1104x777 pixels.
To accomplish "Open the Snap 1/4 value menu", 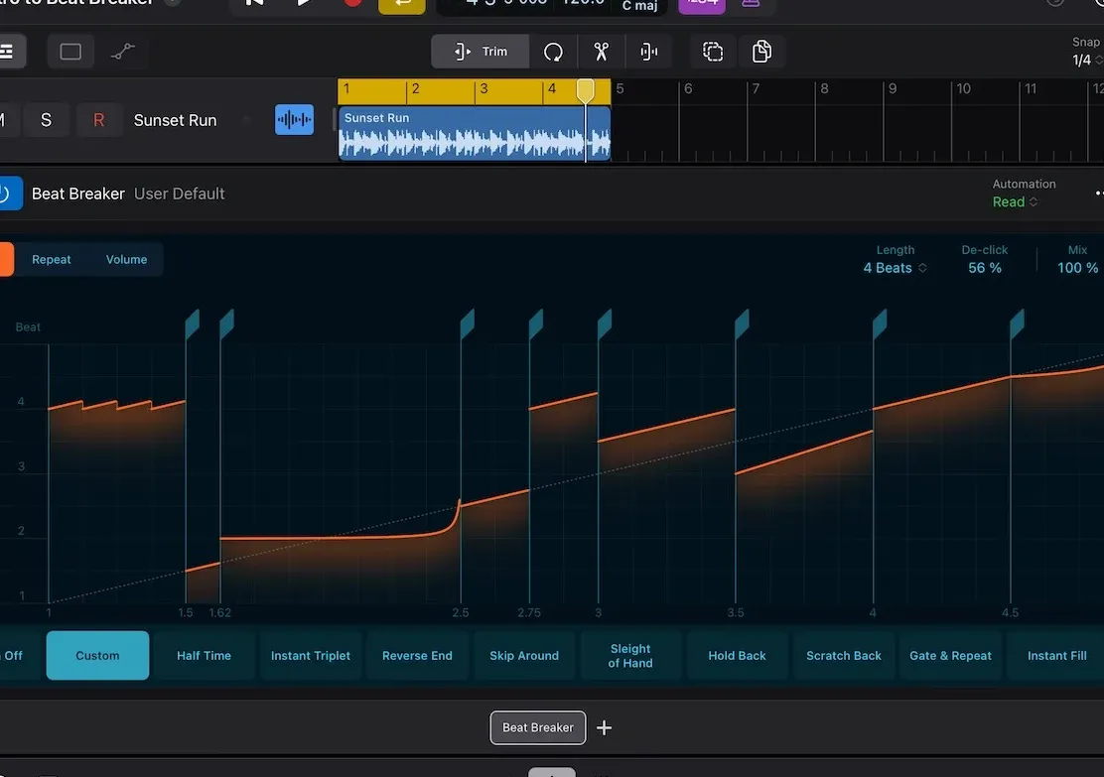I will pos(1086,61).
